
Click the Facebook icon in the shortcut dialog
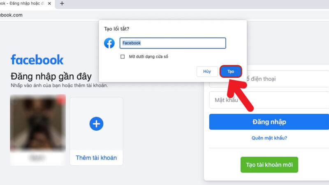109,43
